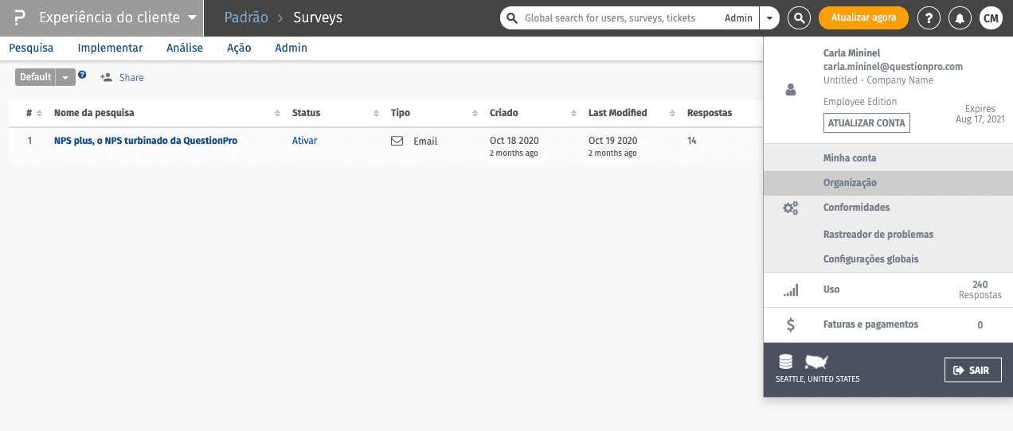This screenshot has height=431, width=1013.
Task: Click the United States map icon
Action: [x=816, y=362]
